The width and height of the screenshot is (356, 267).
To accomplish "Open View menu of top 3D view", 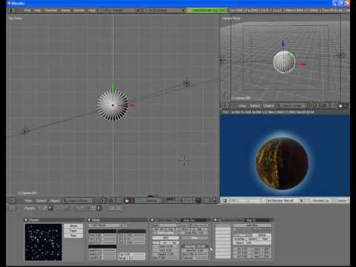I will (x=29, y=200).
